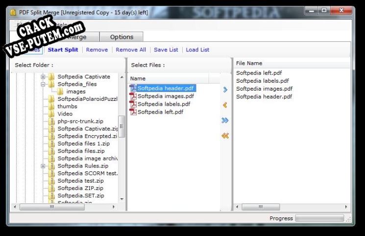The height and width of the screenshot is (236, 365).
Task: Select Softpedia SCORM test in tree
Action: 88,173
